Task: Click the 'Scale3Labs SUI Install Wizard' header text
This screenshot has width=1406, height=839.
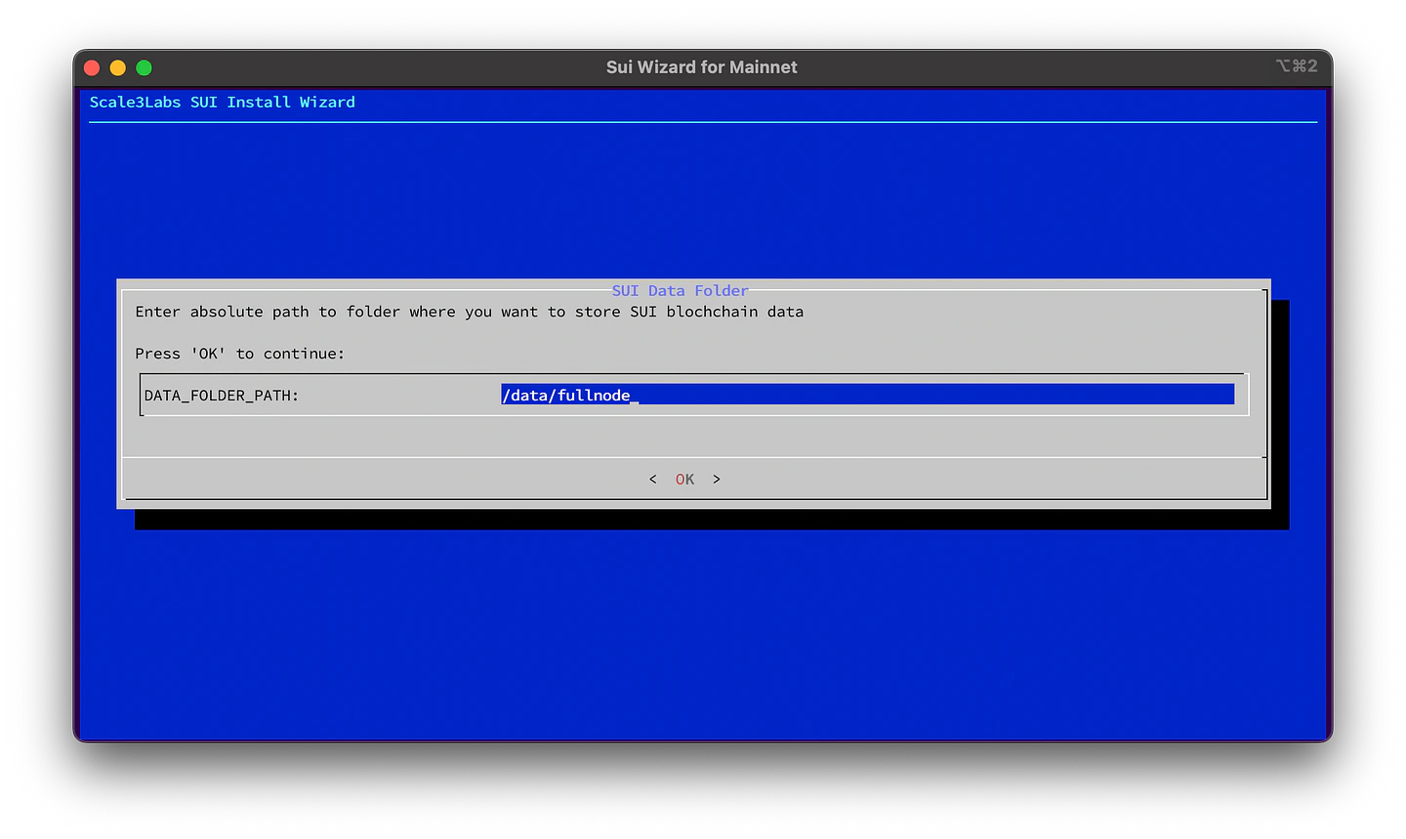Action: [x=223, y=103]
